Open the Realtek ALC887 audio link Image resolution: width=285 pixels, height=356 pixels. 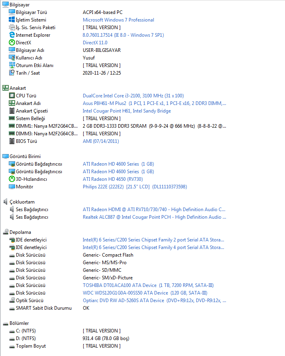(x=154, y=217)
